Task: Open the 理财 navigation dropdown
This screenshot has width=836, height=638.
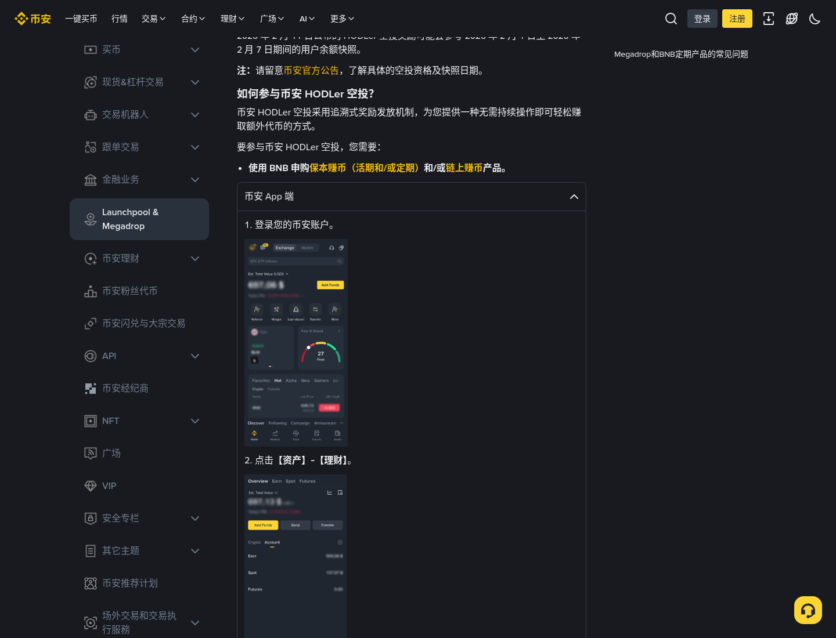Action: (233, 19)
